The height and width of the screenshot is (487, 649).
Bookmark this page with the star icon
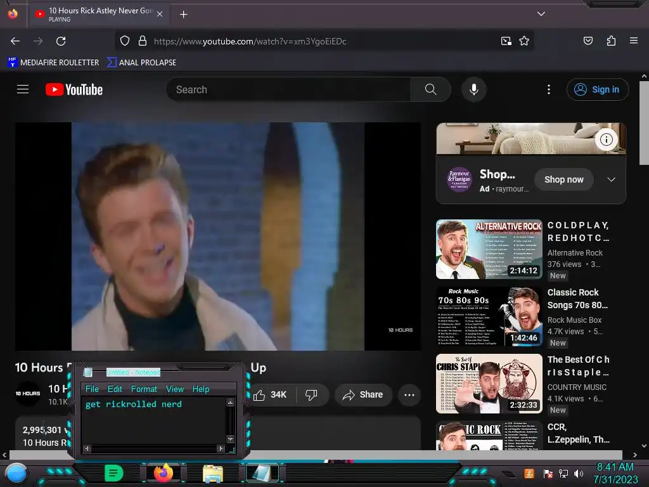pyautogui.click(x=524, y=41)
